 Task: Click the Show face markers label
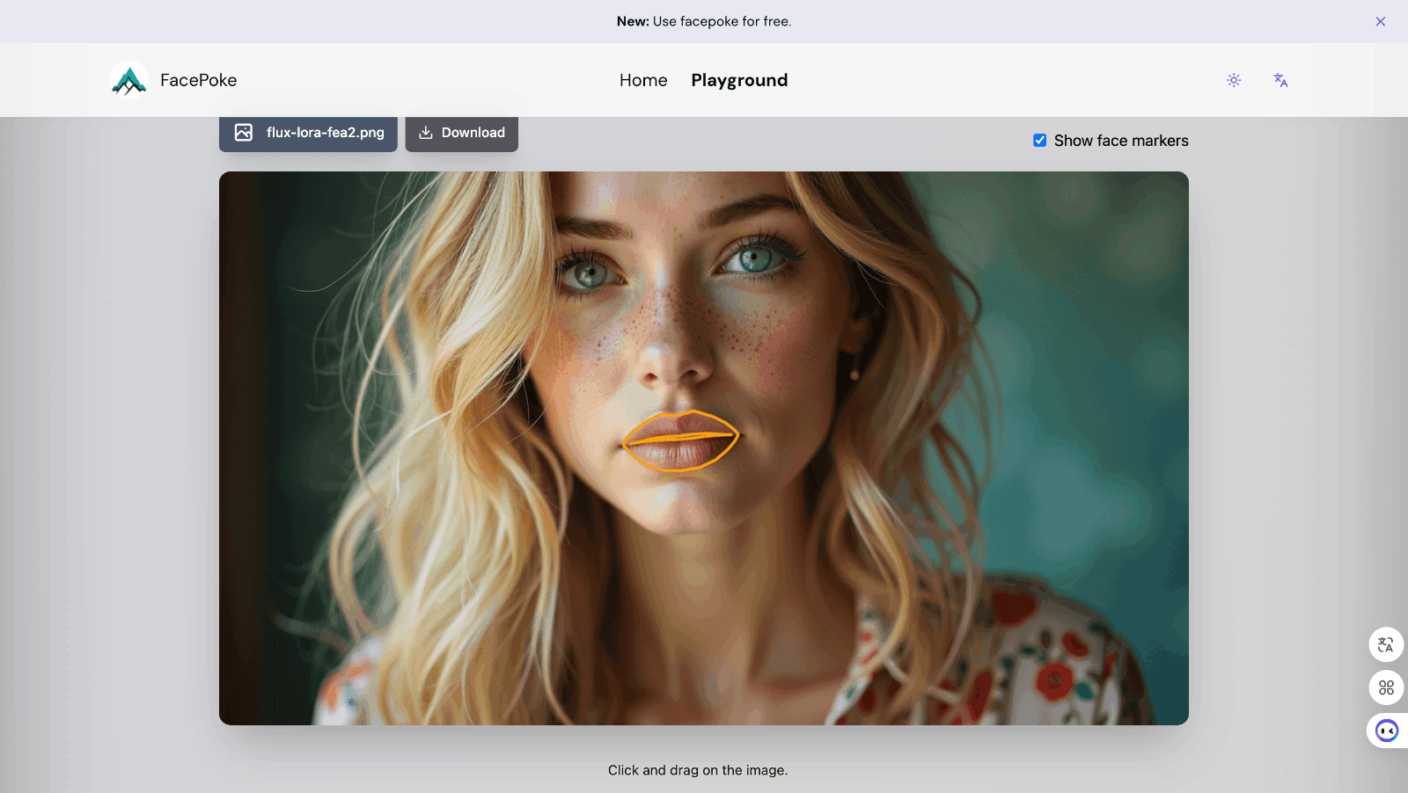[x=1121, y=141]
